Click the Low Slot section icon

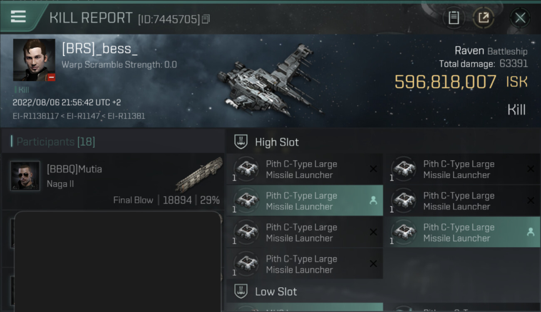241,292
